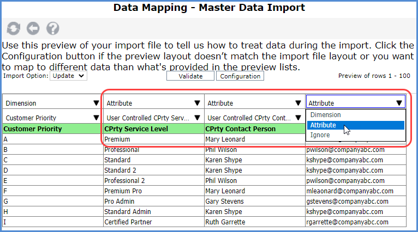Viewport: 418px width, 232px height.
Task: Click the Validate button
Action: click(190, 76)
